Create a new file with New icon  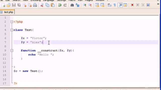[3, 5]
